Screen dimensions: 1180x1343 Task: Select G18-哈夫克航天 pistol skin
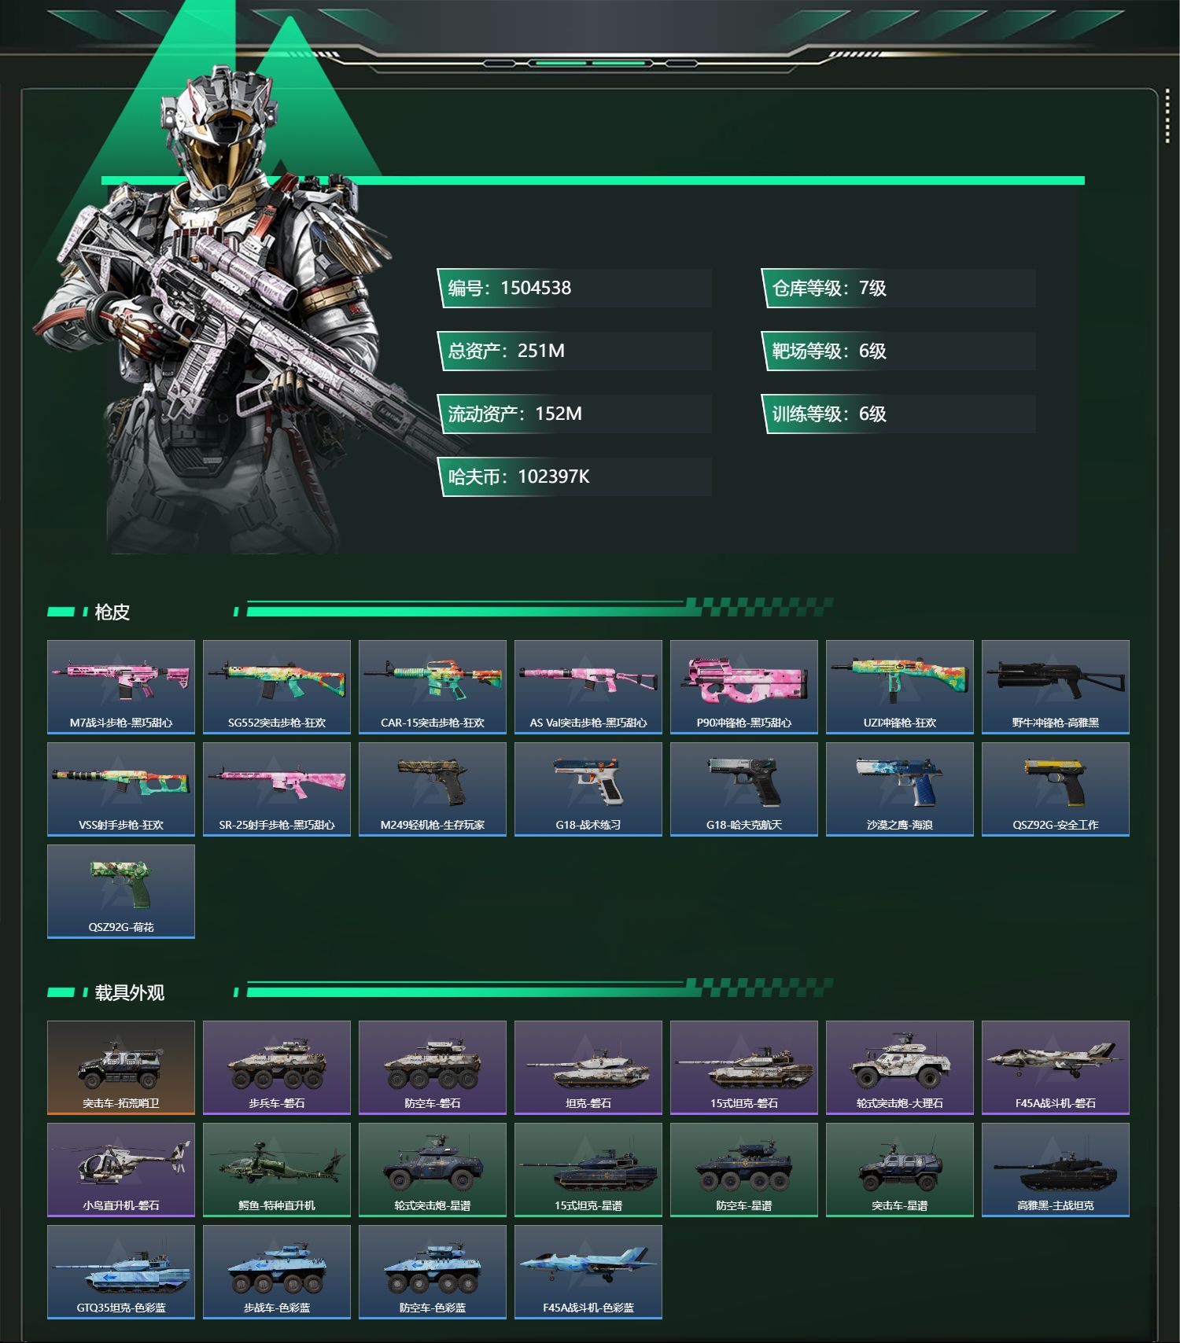pyautogui.click(x=744, y=789)
